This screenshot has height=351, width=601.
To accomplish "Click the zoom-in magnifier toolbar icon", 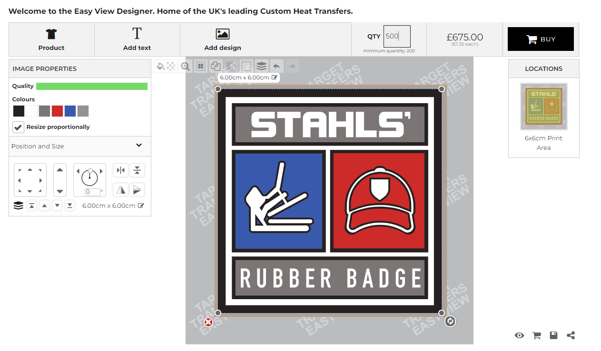I will tap(186, 66).
